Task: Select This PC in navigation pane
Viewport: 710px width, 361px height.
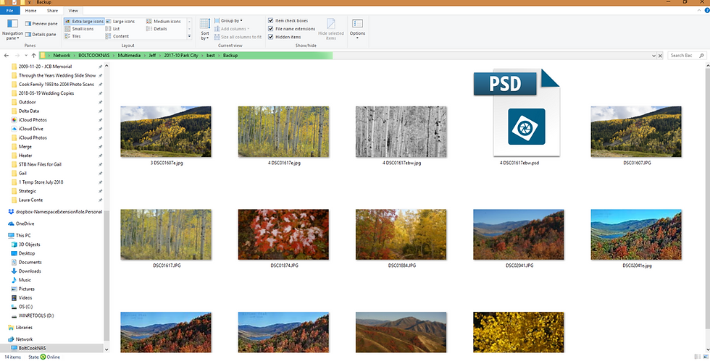Action: 20,235
